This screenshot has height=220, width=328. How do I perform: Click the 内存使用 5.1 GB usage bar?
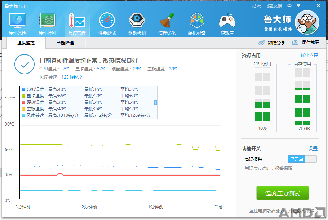(x=302, y=96)
